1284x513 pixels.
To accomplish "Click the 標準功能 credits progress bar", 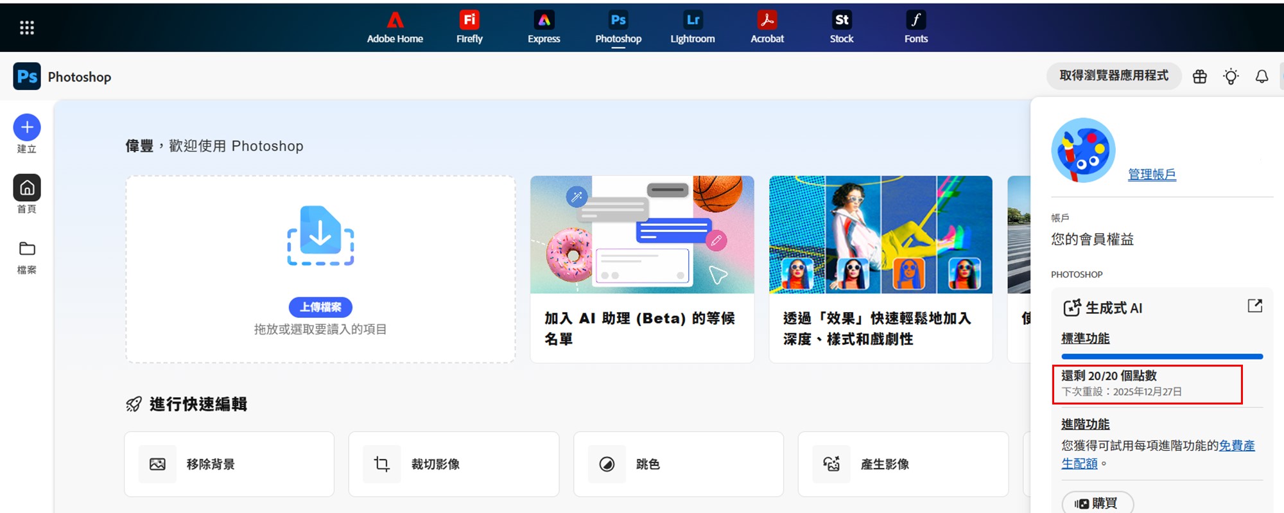I will point(1162,356).
